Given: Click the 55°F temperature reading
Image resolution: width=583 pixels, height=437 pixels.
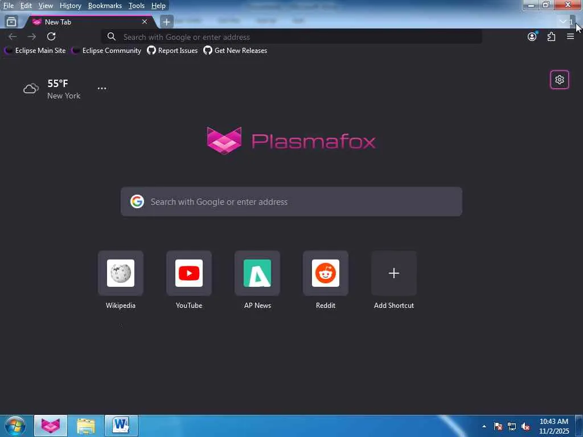Looking at the screenshot, I should [x=58, y=83].
